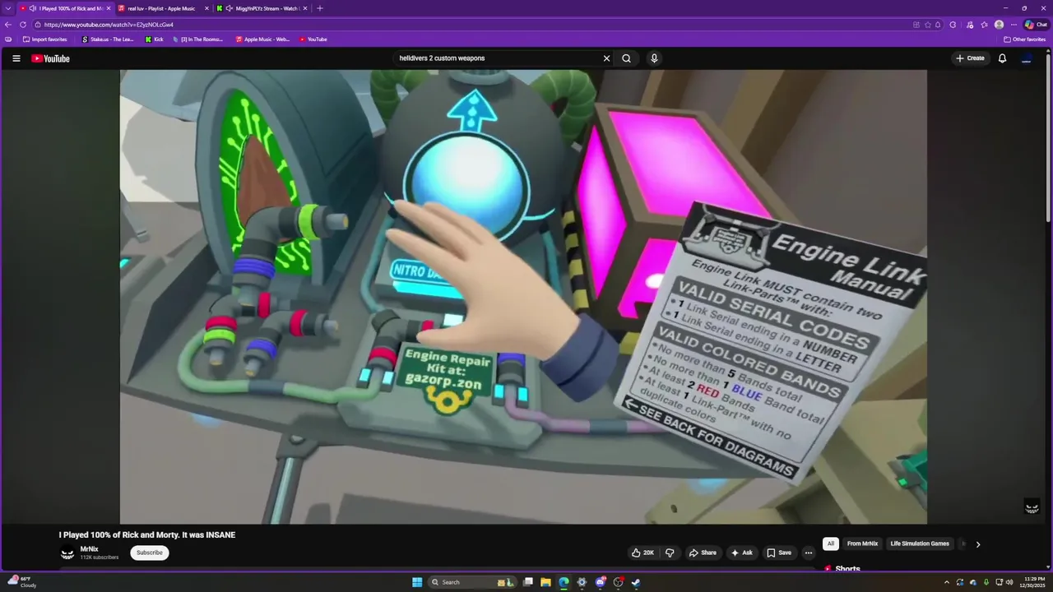Go back in browser history

pyautogui.click(x=8, y=25)
